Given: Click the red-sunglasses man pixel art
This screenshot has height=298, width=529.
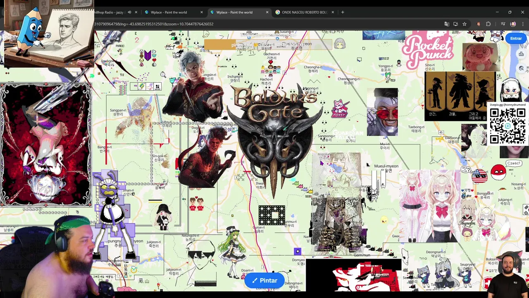Looking at the screenshot, I should pos(382,112).
